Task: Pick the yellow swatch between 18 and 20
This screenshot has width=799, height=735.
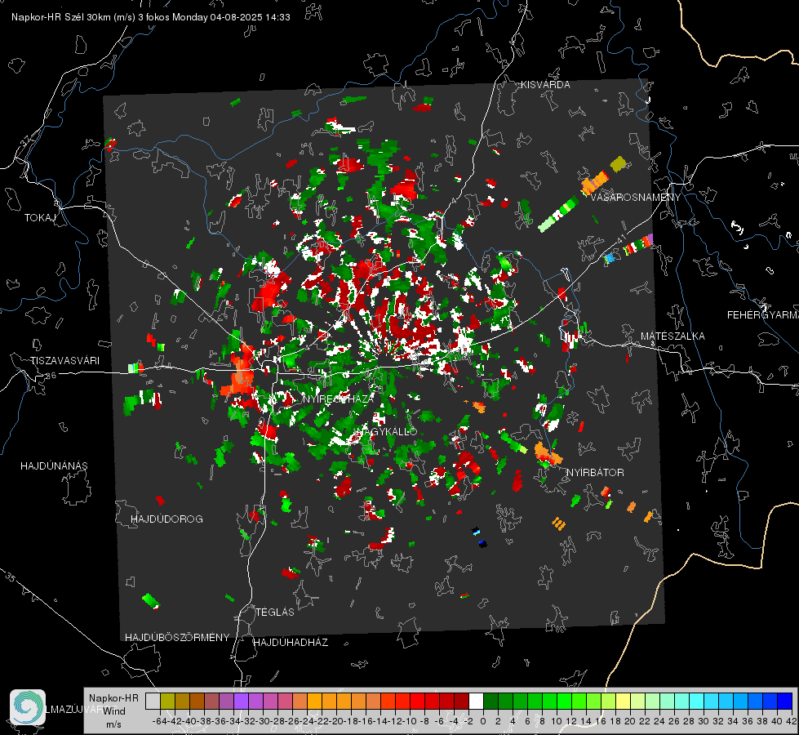Action: pyautogui.click(x=624, y=701)
